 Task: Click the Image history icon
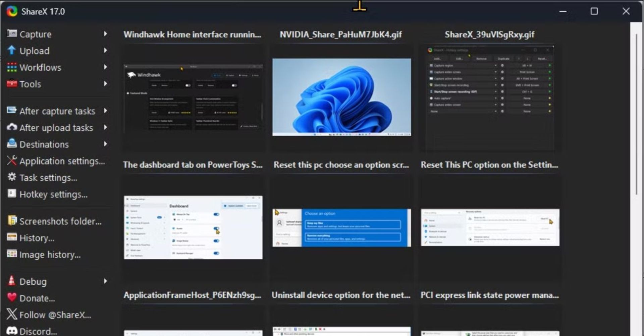tap(12, 254)
